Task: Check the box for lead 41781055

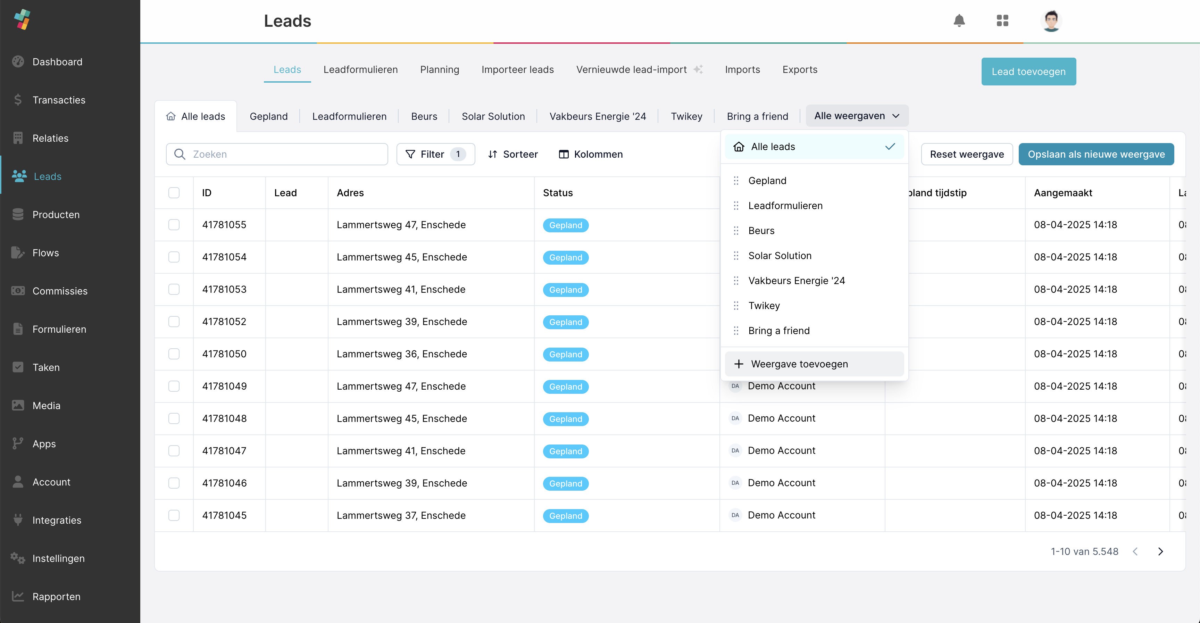Action: [x=174, y=225]
